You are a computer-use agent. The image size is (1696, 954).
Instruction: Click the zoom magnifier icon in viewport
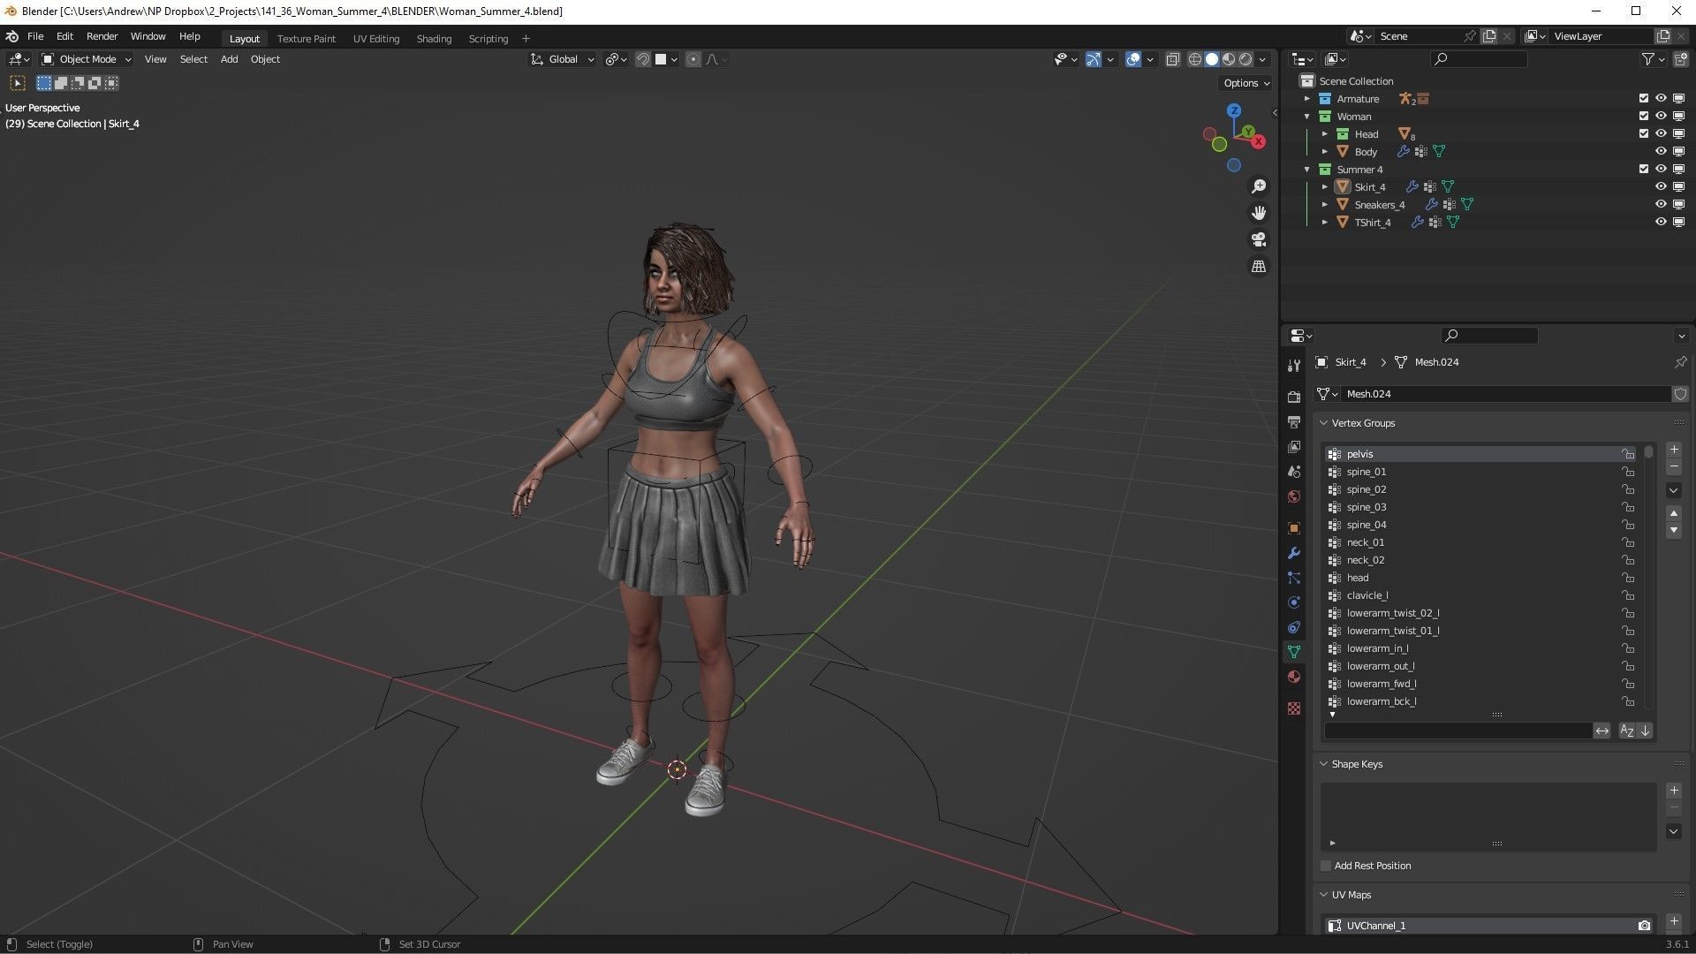click(1258, 186)
